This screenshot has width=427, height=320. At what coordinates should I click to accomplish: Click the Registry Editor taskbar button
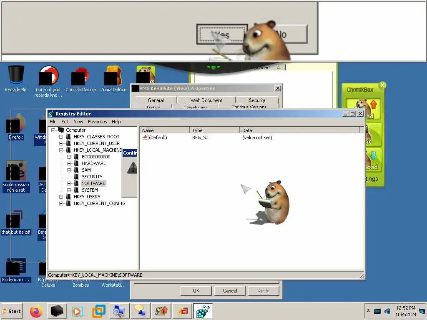click(x=203, y=311)
